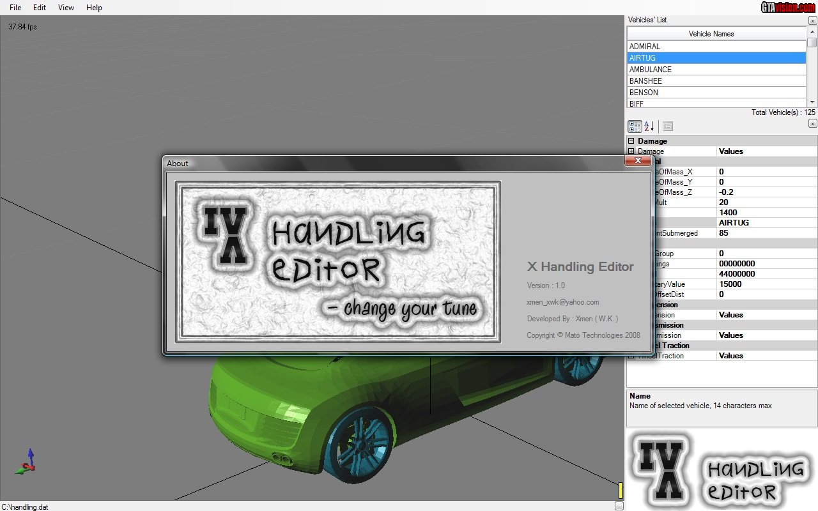Collapse the Damage category header
Image resolution: width=818 pixels, height=511 pixels.
pyautogui.click(x=632, y=141)
